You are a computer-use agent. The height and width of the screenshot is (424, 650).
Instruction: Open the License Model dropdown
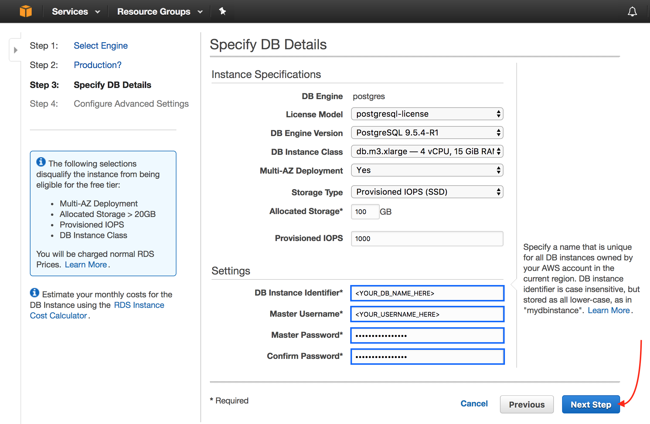427,114
